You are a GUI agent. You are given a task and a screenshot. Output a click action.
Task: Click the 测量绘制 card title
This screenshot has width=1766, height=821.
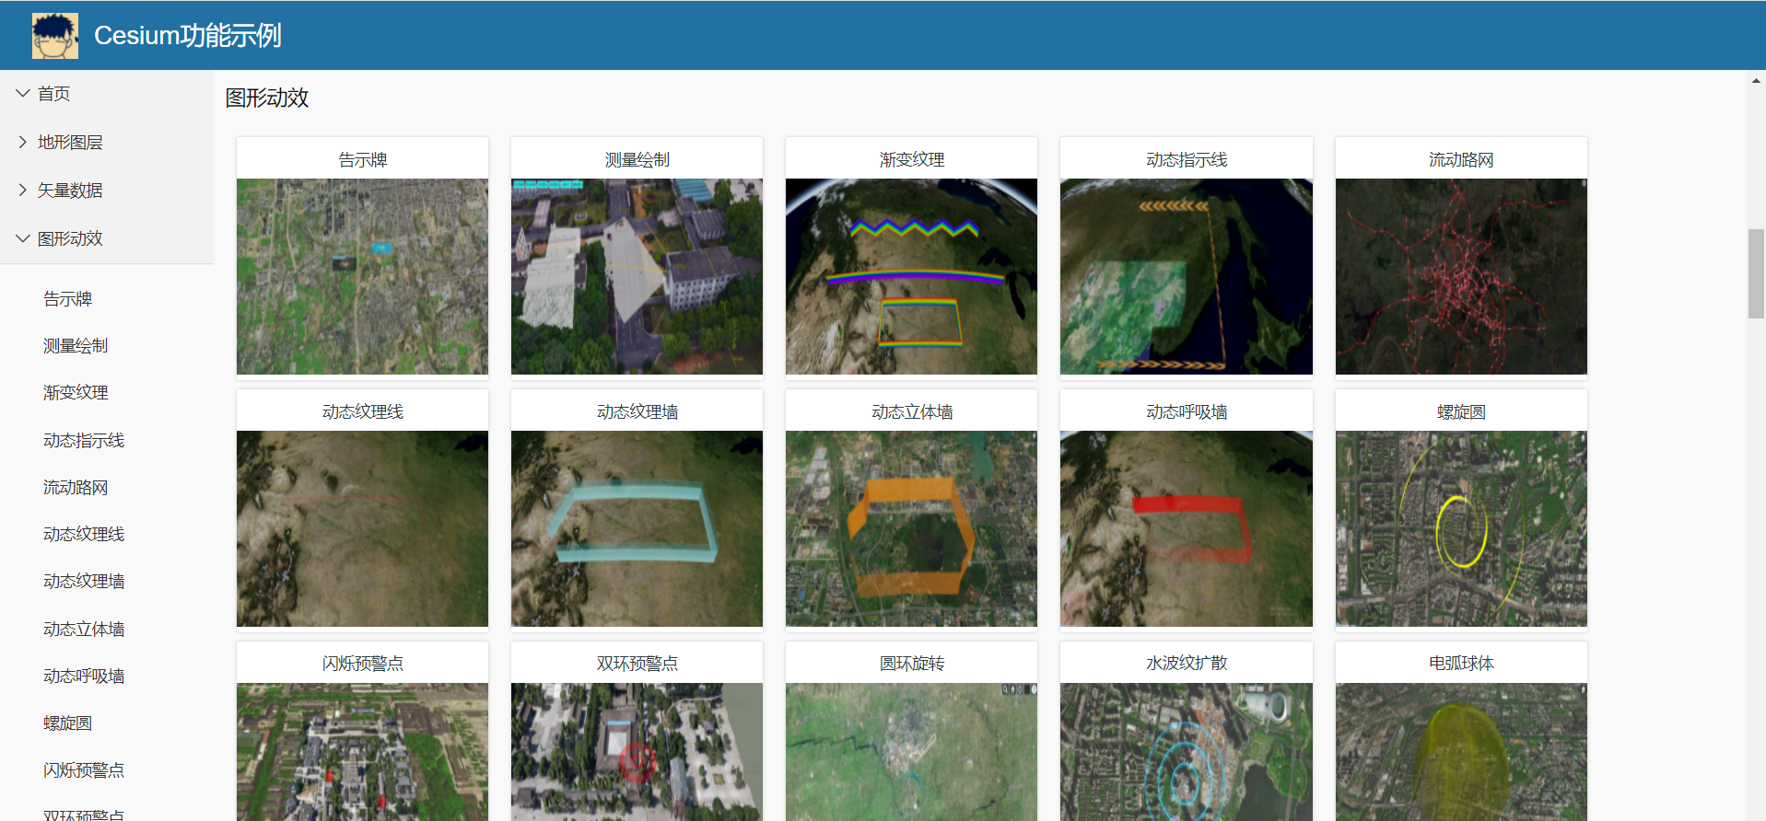coord(637,159)
